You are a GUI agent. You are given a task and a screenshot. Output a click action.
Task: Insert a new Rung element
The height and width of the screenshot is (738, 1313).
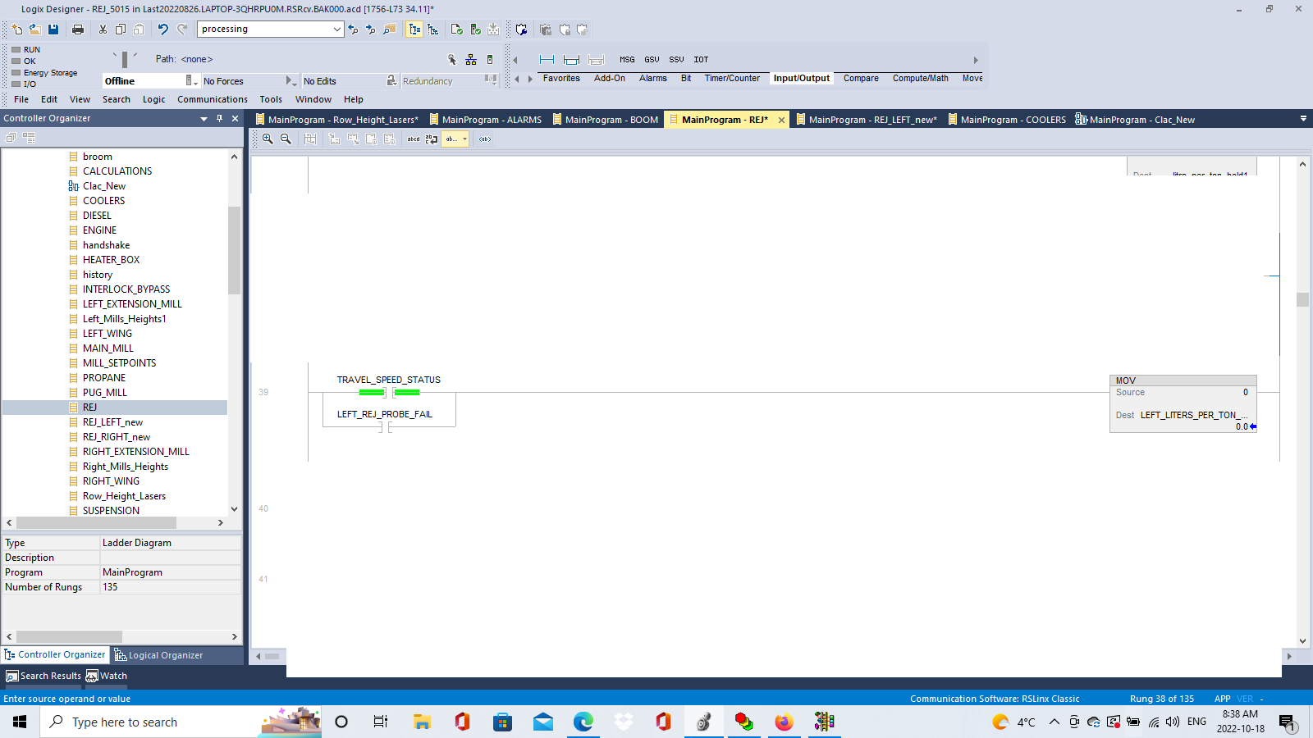tap(547, 59)
